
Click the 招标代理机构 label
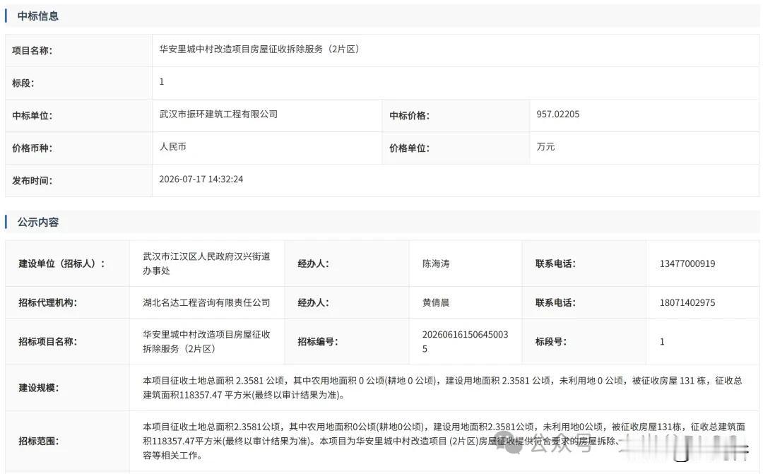click(48, 303)
